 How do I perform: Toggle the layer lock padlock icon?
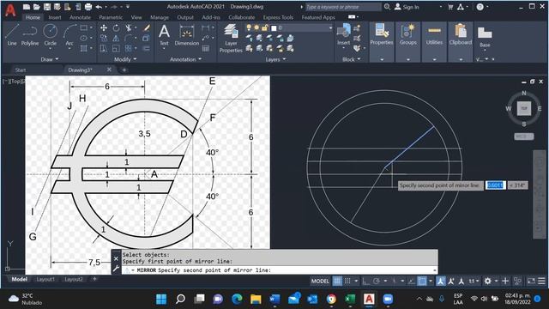(x=265, y=27)
